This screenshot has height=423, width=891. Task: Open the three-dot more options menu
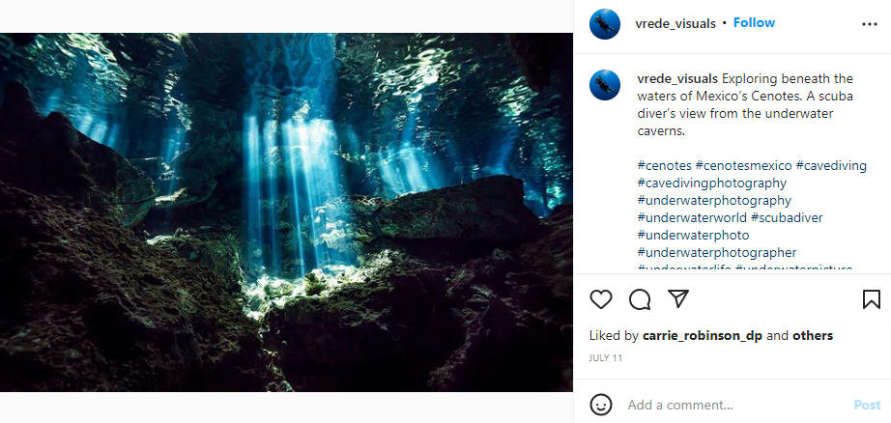point(869,23)
